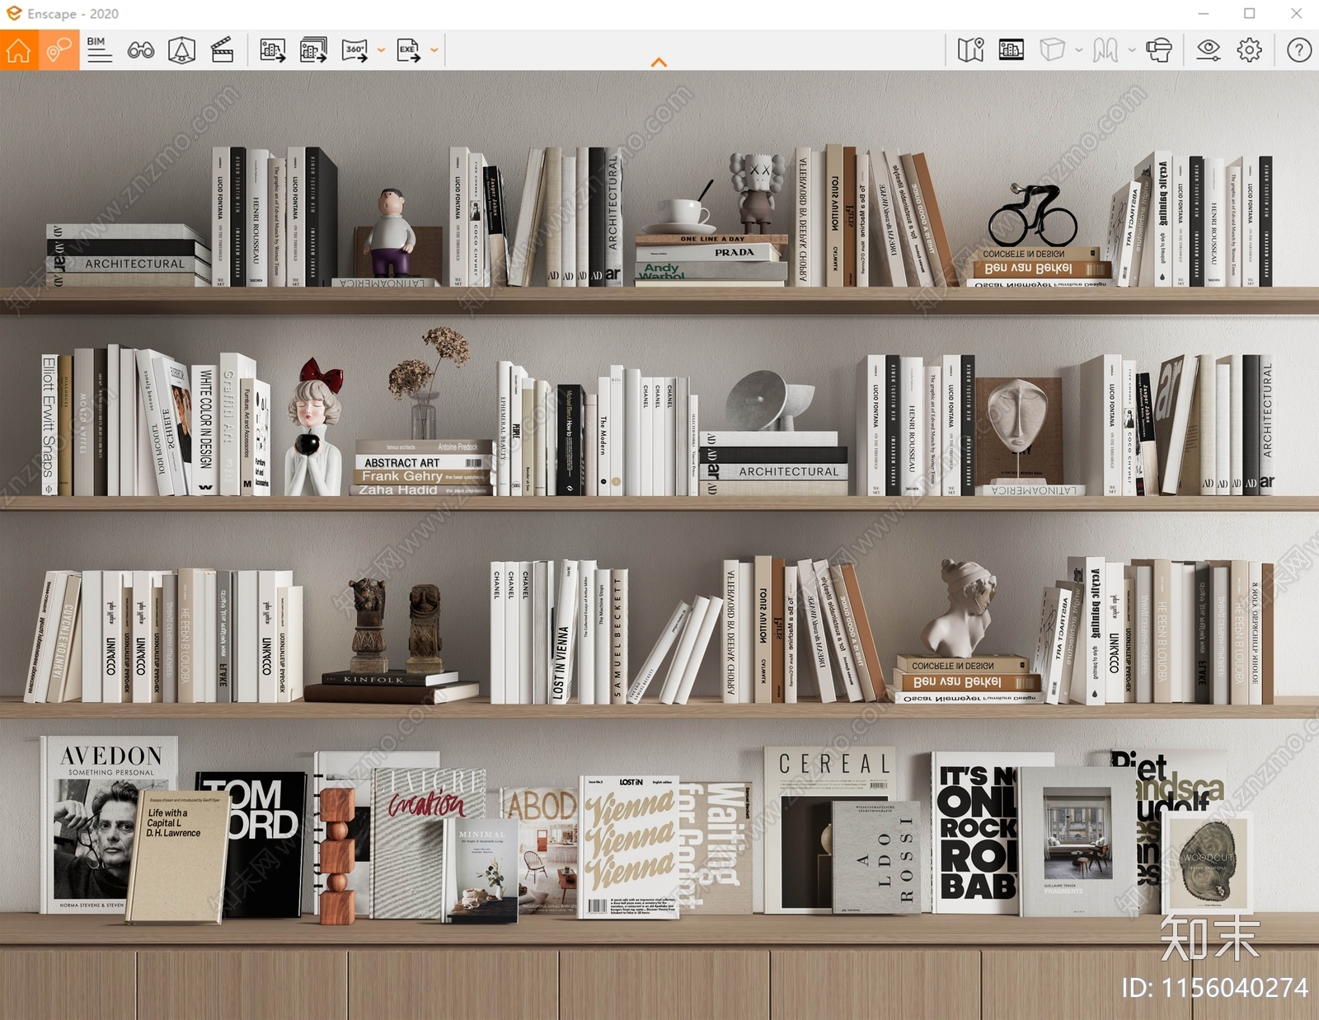Open the BIM info panel

pyautogui.click(x=99, y=50)
